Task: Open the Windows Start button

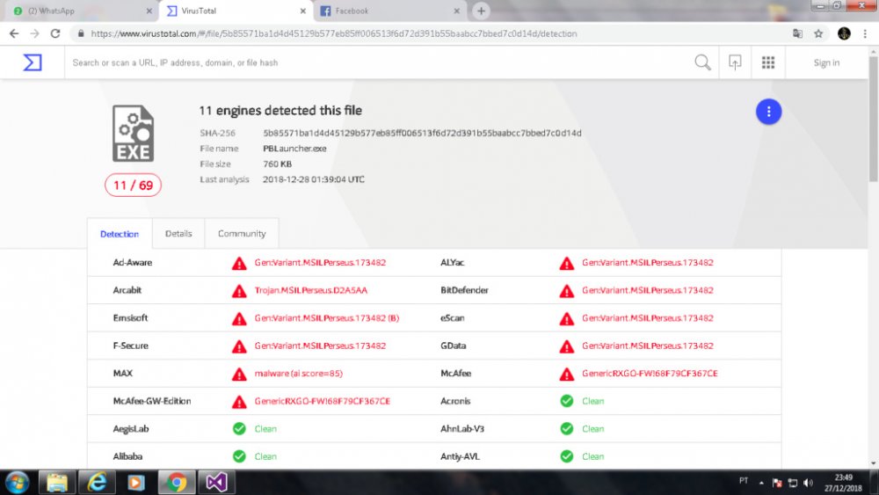Action: (18, 483)
